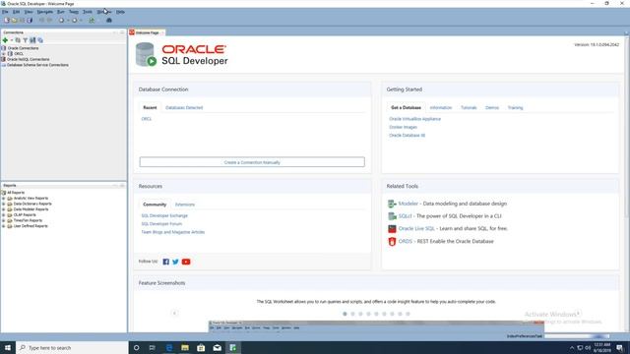
Task: Select Oracle NoSQL Connections tree item
Action: click(29, 59)
